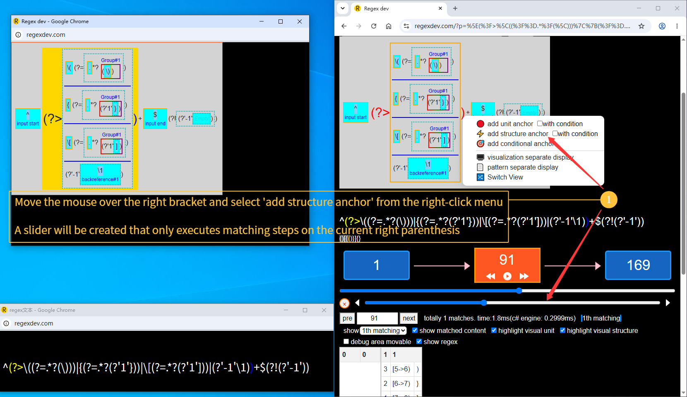This screenshot has width=687, height=397.
Task: Click the rewind button in step 91 box
Action: click(x=491, y=276)
